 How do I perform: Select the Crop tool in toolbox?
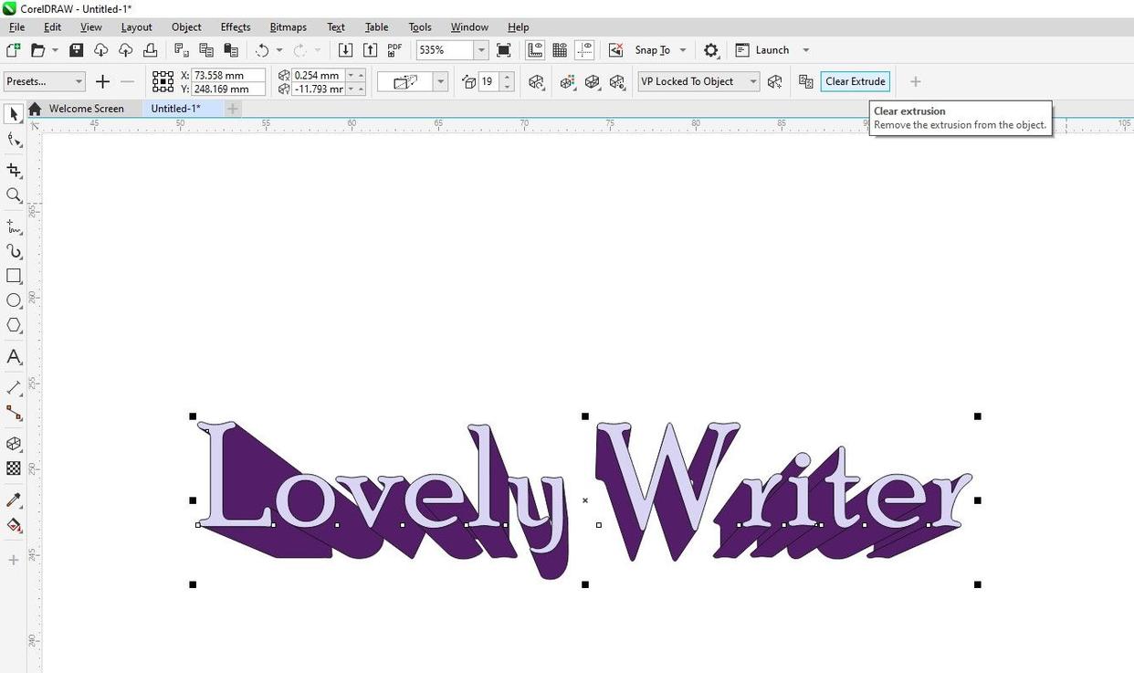(14, 170)
